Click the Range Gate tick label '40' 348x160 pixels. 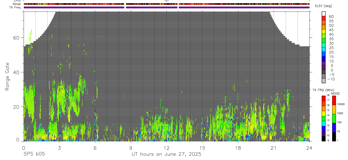click(16, 72)
